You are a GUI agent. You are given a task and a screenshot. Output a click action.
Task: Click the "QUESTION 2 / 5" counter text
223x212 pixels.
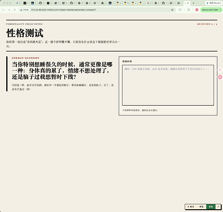[x=207, y=24]
